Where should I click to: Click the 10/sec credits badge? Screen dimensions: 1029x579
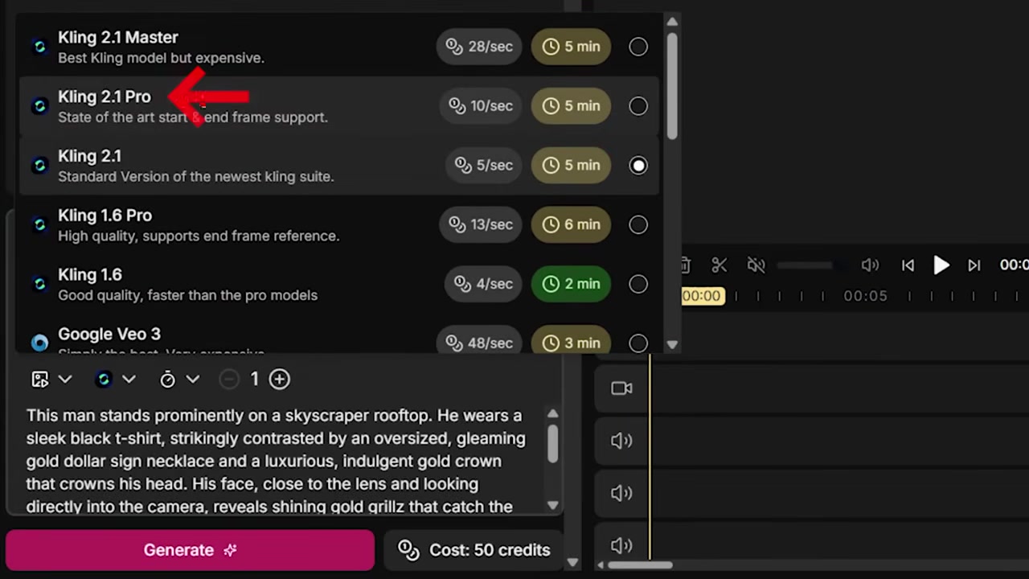coord(480,106)
